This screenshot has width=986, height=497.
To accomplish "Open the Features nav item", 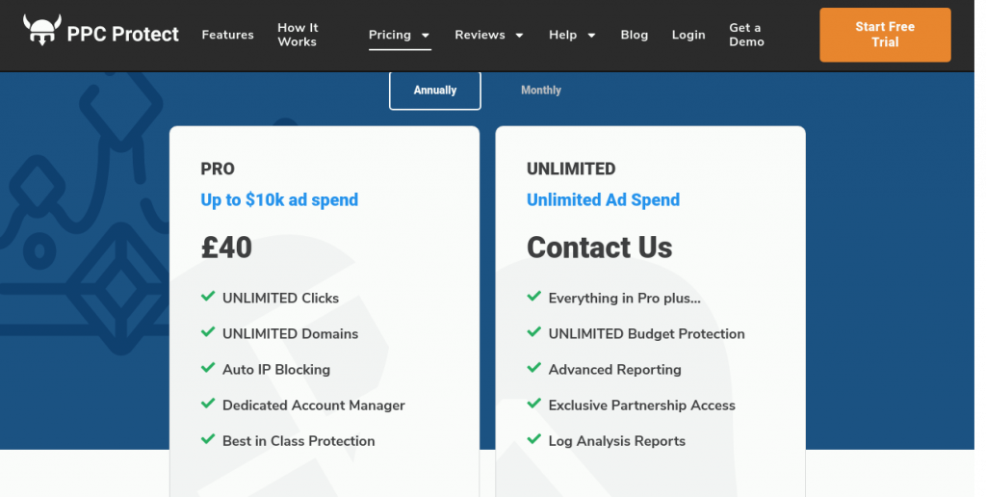I will click(x=227, y=36).
